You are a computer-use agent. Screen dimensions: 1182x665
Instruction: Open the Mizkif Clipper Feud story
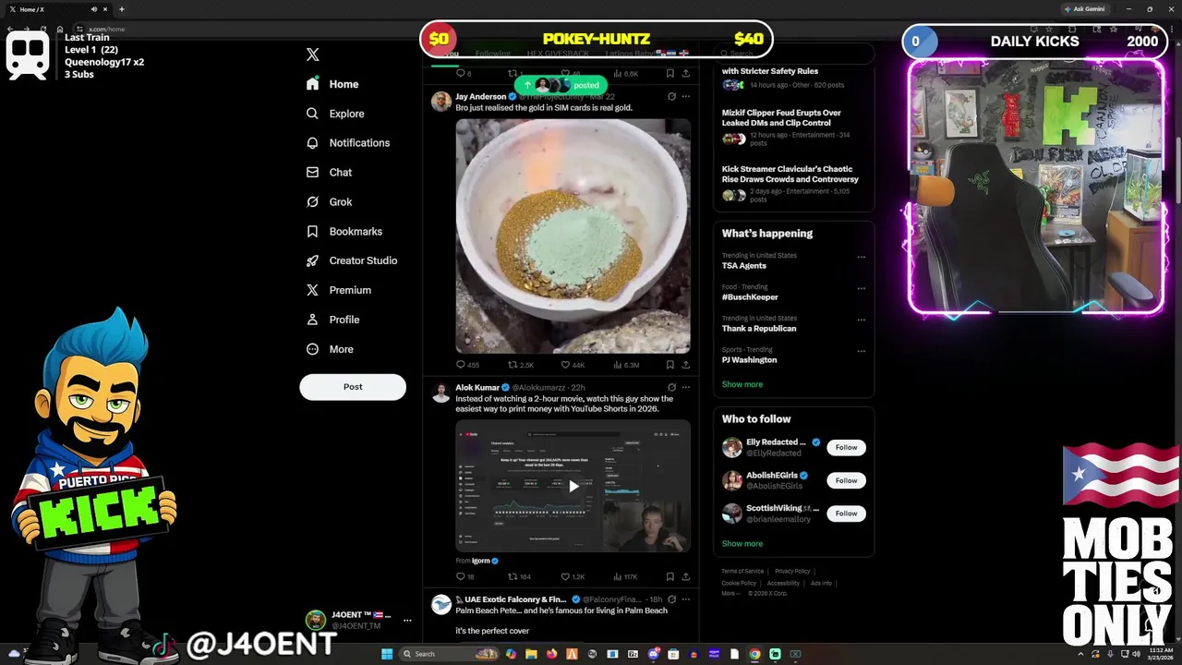coord(793,127)
